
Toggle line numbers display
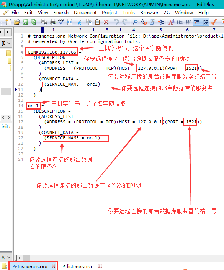[x=205, y=22]
